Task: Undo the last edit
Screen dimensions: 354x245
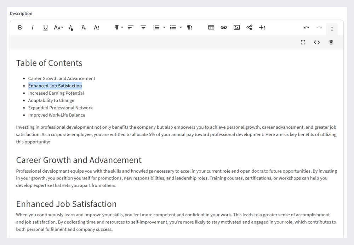Action: [306, 28]
